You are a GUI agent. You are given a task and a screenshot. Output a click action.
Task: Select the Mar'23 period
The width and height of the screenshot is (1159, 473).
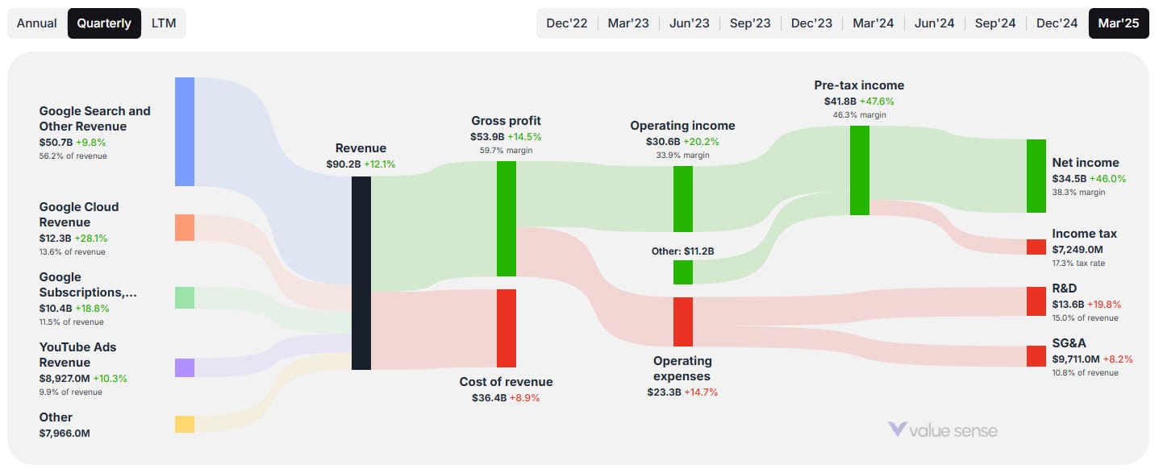coord(628,23)
